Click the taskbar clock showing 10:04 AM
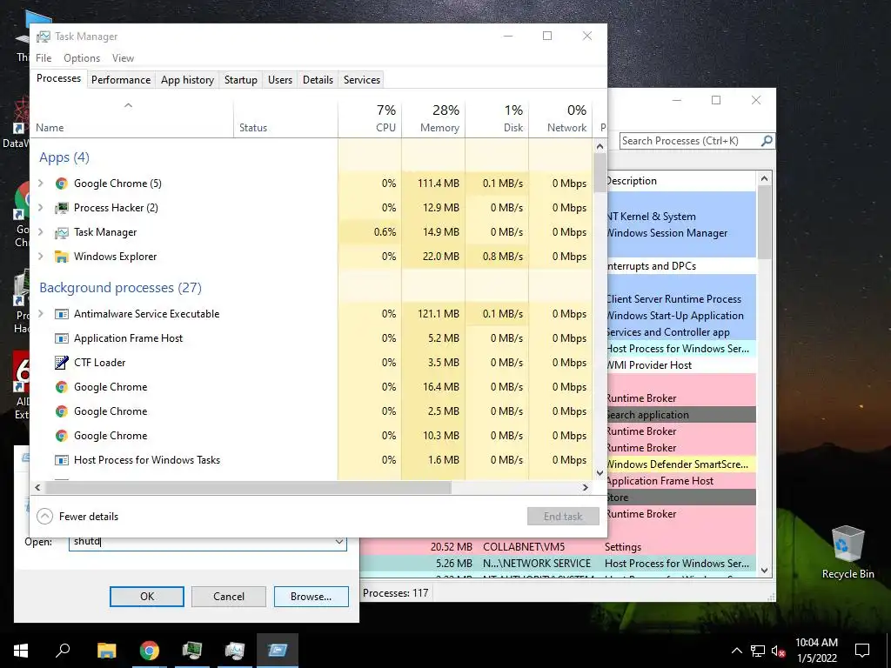This screenshot has width=891, height=668. pos(816,651)
